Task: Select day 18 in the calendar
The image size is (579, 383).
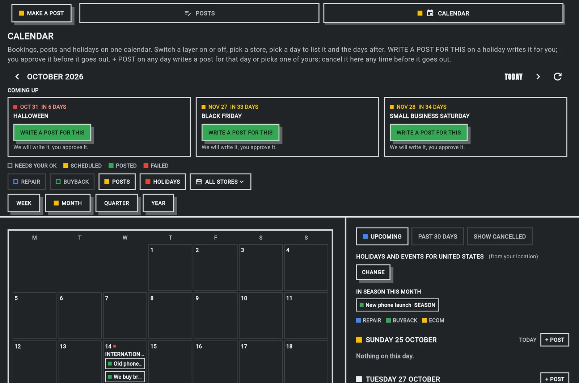Action: pyautogui.click(x=306, y=362)
